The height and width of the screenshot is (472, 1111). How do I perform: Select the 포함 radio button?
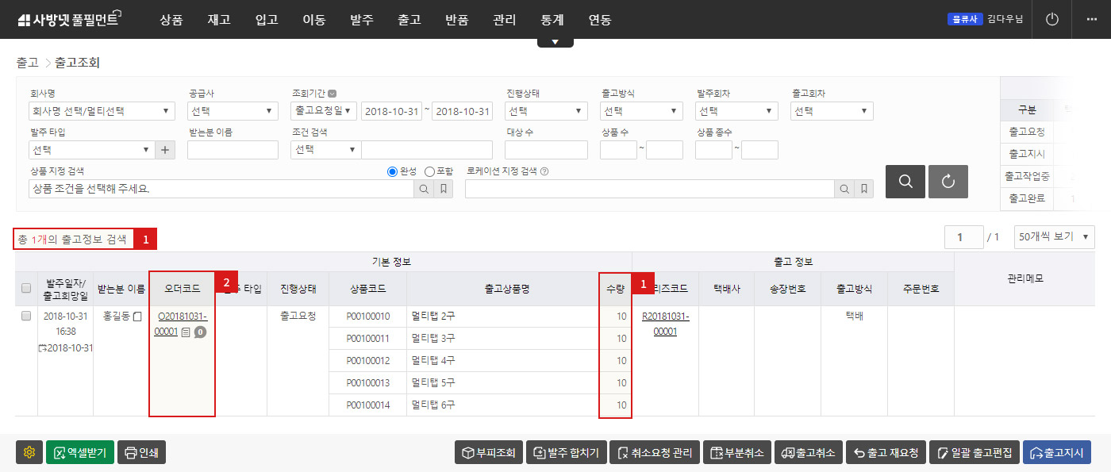pyautogui.click(x=430, y=171)
